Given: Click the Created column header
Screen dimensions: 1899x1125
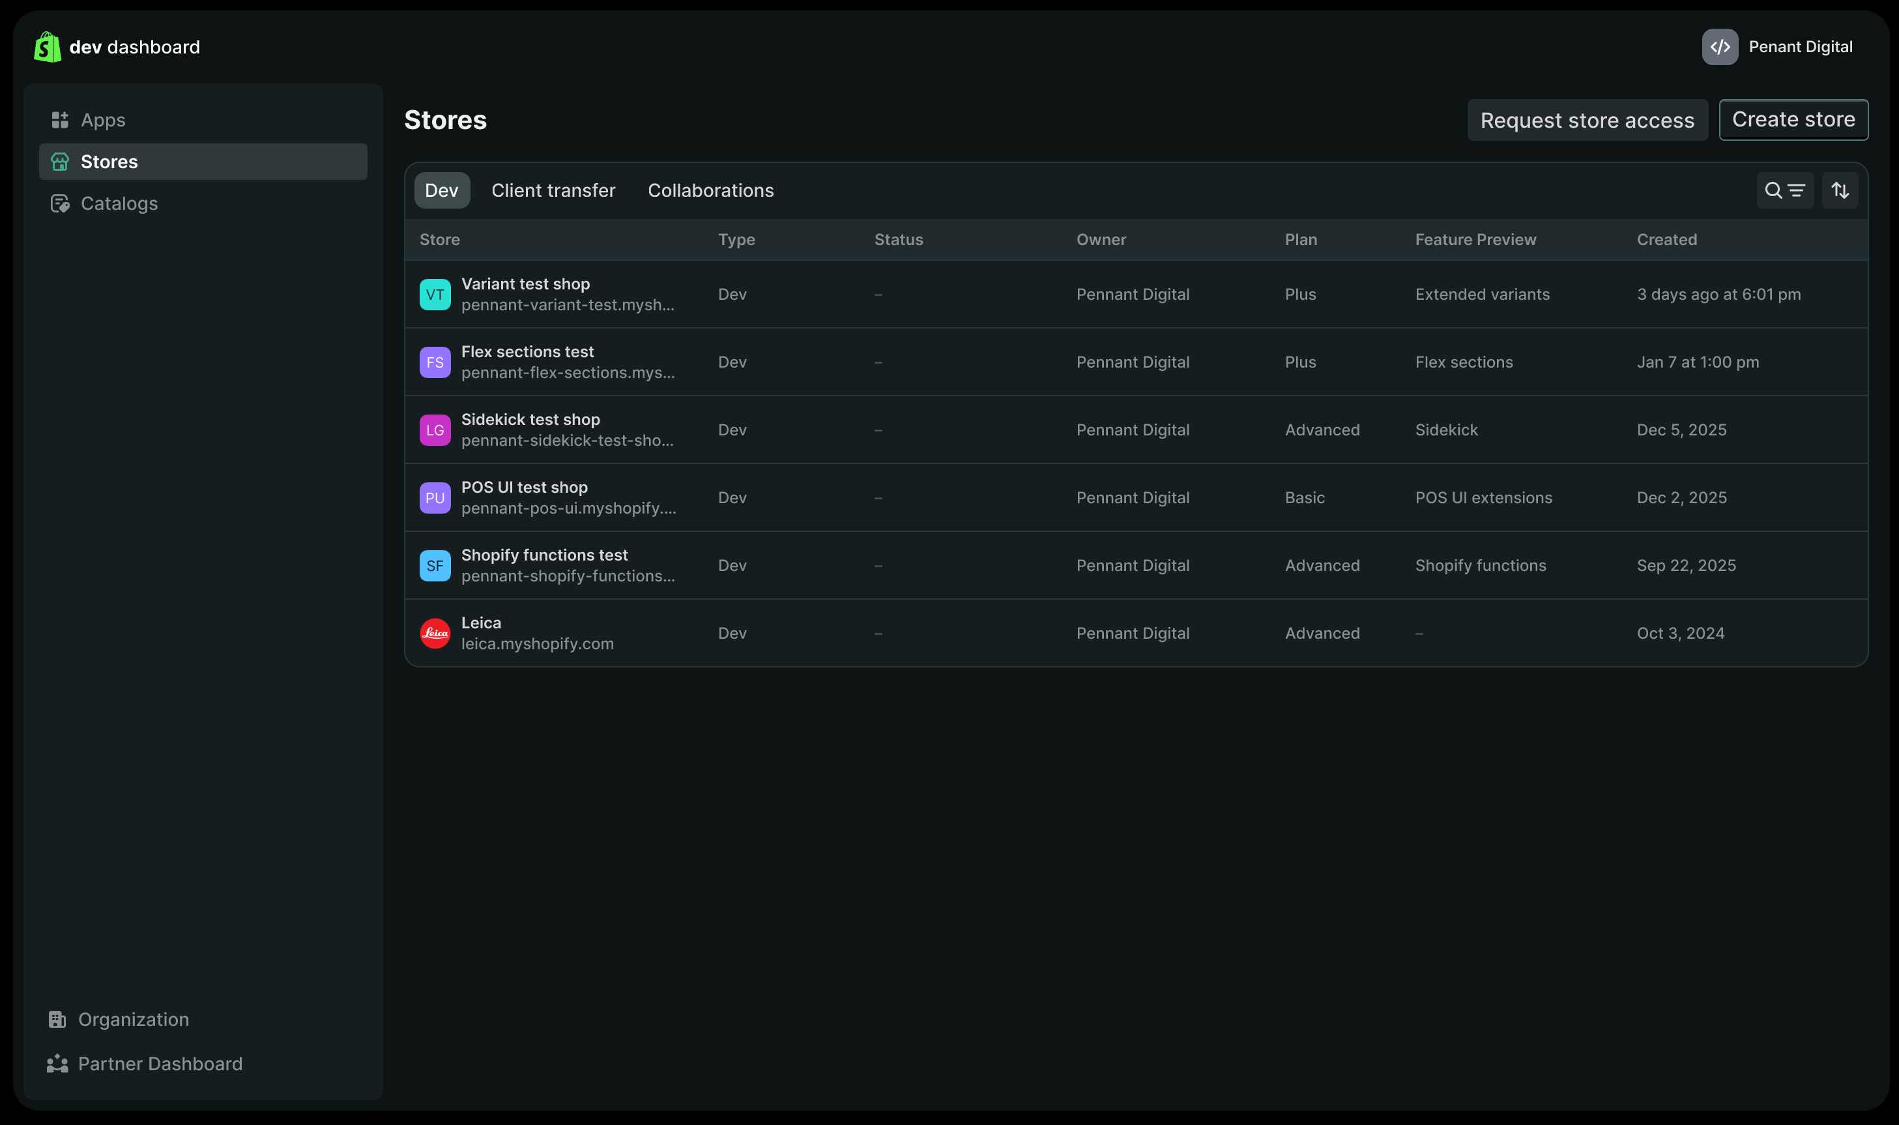Looking at the screenshot, I should (x=1666, y=240).
